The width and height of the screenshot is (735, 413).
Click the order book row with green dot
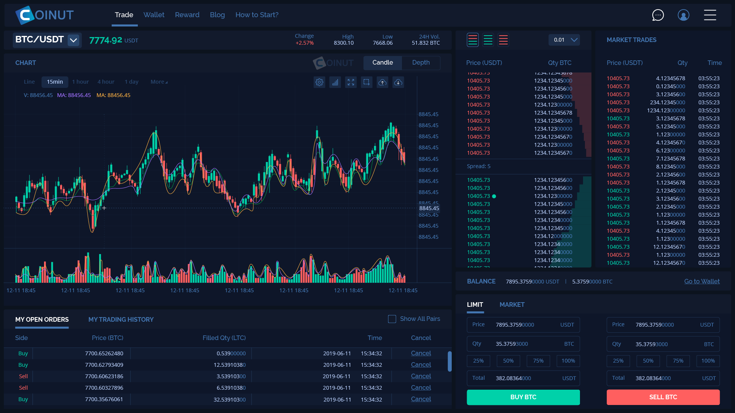click(x=523, y=196)
